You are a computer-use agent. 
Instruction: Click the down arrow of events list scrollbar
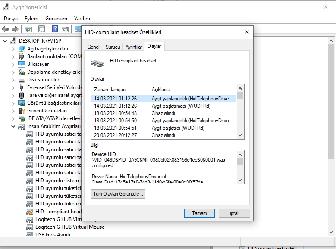[x=240, y=135]
